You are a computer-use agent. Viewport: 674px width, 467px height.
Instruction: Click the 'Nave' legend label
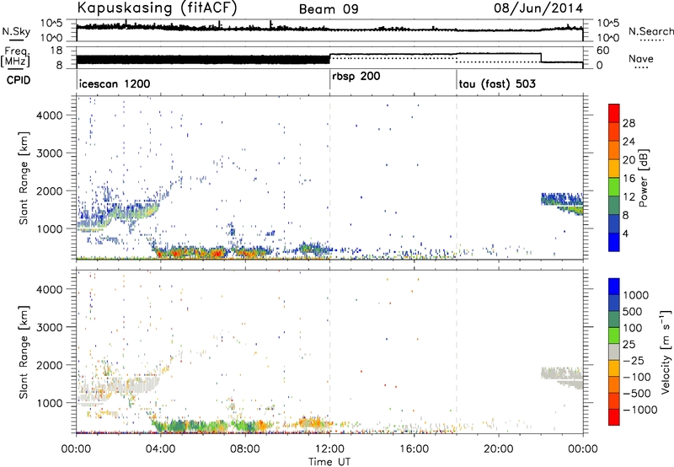(x=641, y=58)
